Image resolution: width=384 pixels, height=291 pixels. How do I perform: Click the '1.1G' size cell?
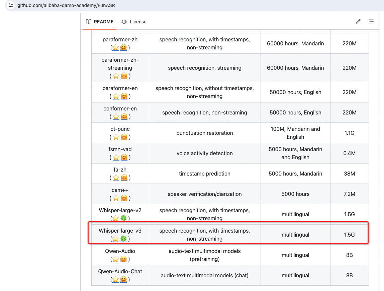350,133
